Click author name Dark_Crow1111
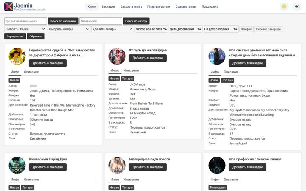 (241, 86)
